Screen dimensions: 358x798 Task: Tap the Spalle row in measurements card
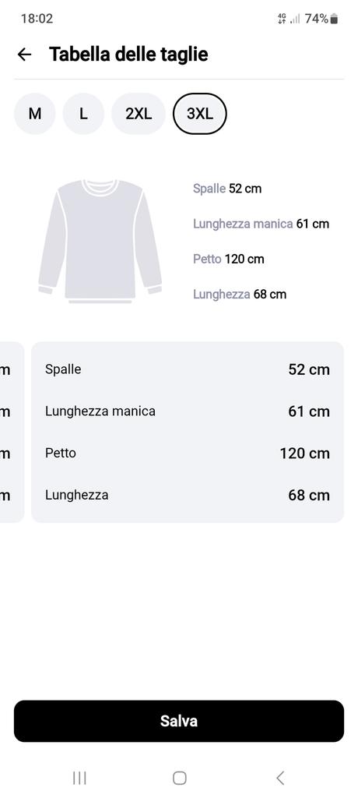(x=187, y=369)
